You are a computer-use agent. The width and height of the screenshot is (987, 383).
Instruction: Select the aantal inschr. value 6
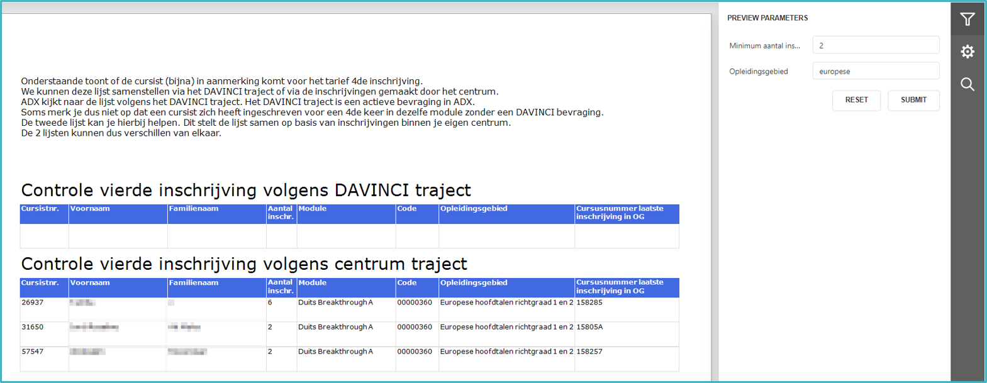270,303
